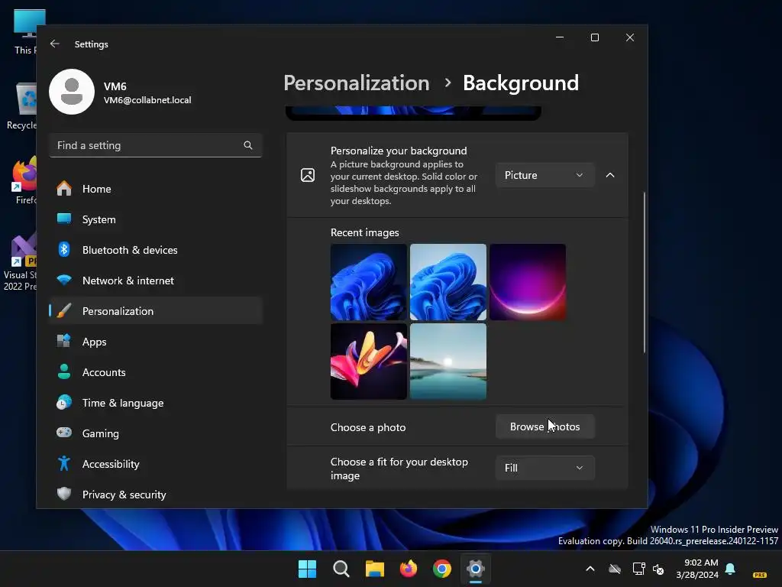The width and height of the screenshot is (782, 587).
Task: Click the Settings gear in the taskbar
Action: [x=476, y=569]
